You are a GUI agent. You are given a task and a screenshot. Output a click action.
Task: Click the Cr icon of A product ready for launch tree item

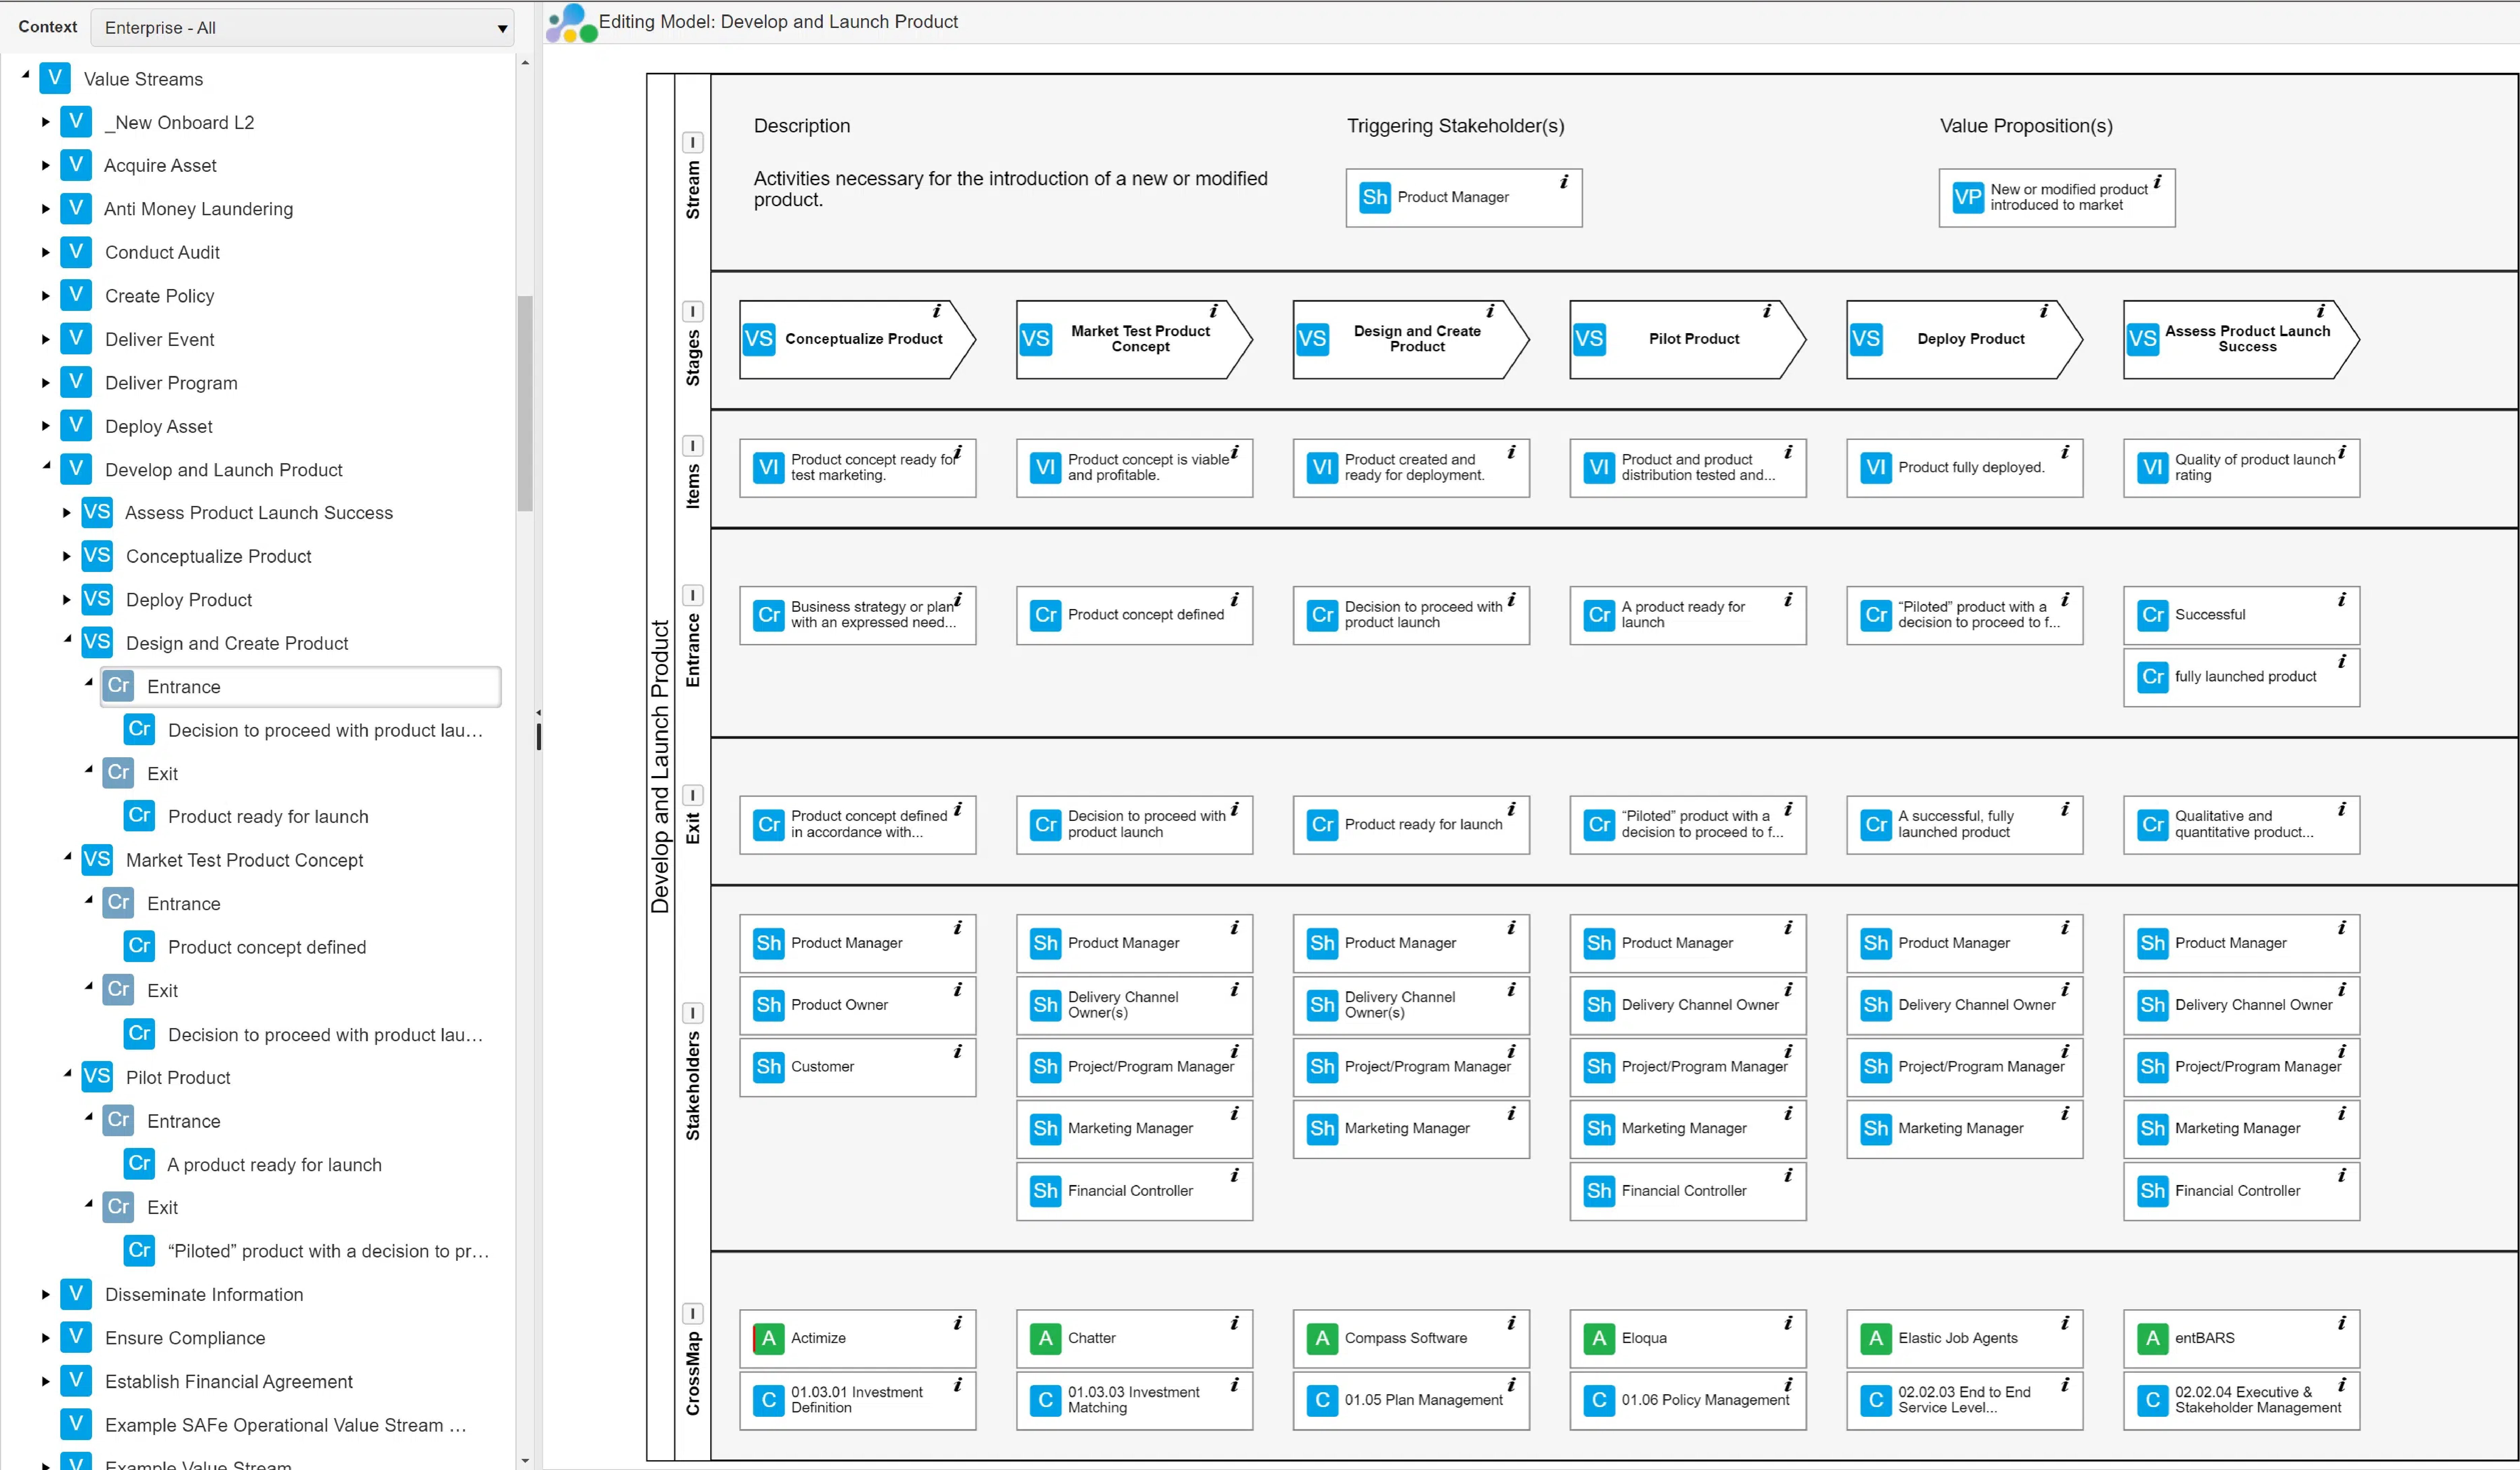pyautogui.click(x=139, y=1164)
